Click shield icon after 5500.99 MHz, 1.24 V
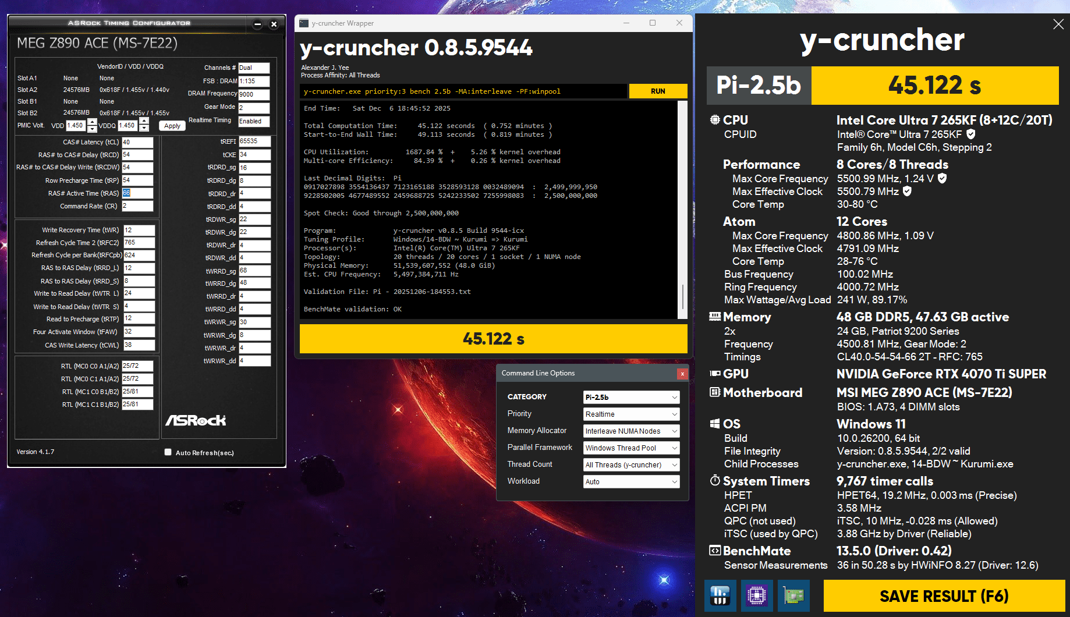The height and width of the screenshot is (617, 1070). [942, 178]
